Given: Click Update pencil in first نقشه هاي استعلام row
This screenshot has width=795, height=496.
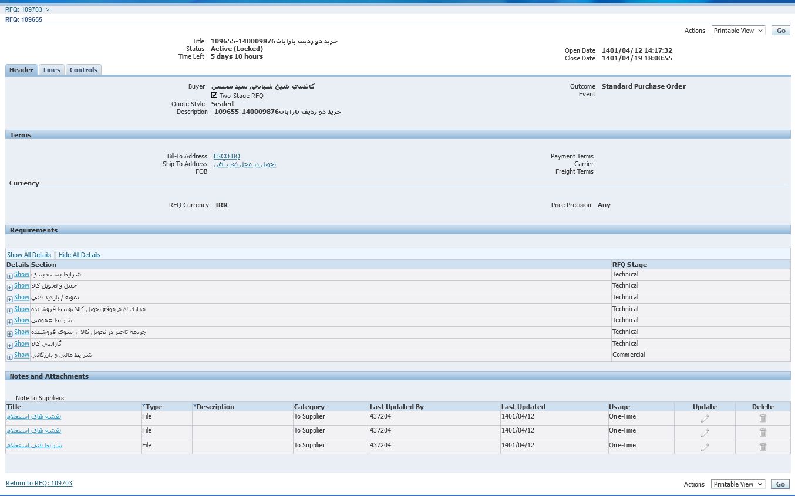Looking at the screenshot, I should pyautogui.click(x=705, y=419).
